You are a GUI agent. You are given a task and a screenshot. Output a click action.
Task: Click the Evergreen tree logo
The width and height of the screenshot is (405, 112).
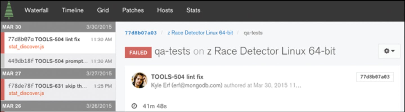[9, 11]
